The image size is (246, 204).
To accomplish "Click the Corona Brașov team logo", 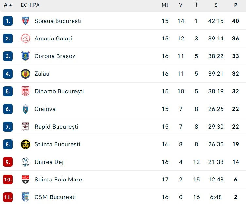I will [x=25, y=56].
